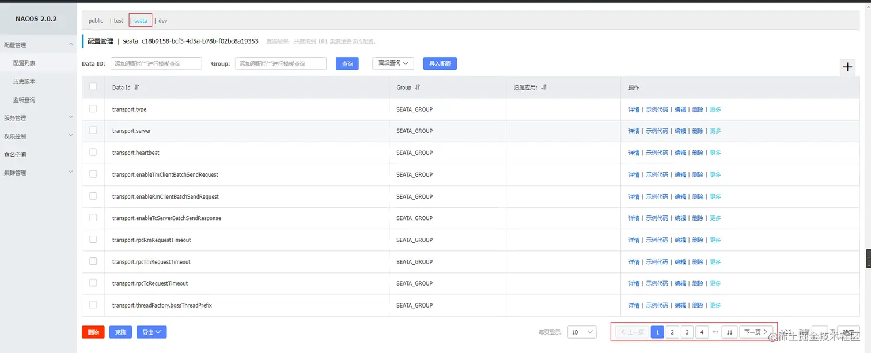This screenshot has width=871, height=353.
Task: Click 删除 for transport.rpcTcRequestTimeout
Action: coord(698,284)
